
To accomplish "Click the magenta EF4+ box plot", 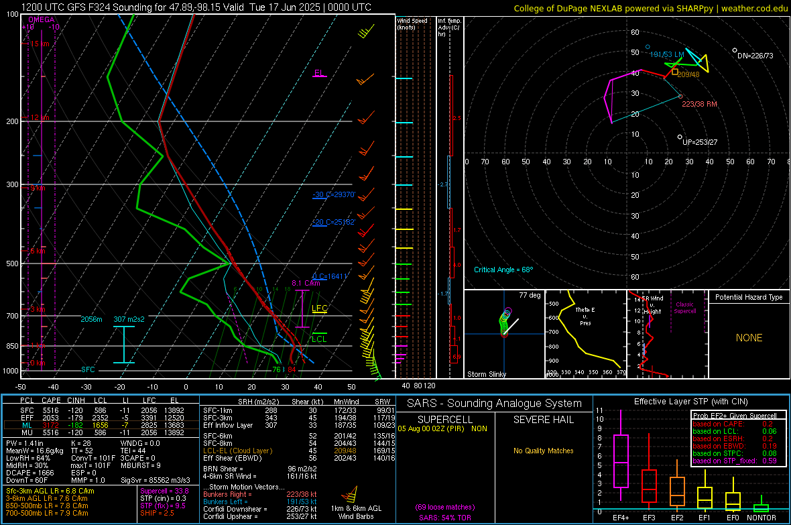I will 621,455.
